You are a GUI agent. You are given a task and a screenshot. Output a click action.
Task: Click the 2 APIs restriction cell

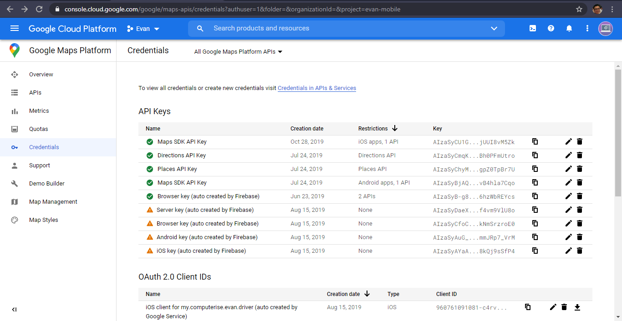367,196
